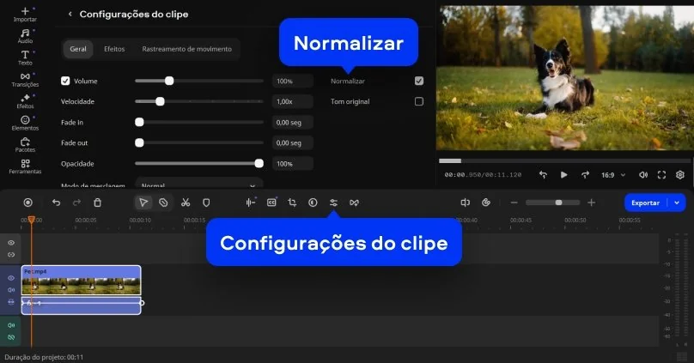This screenshot has height=363, width=694.
Task: Switch to the Efeitos tab in clip settings
Action: 114,49
